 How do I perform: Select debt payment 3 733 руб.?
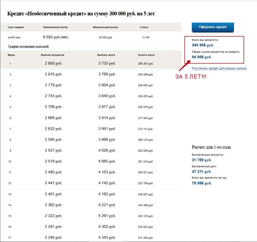tap(107, 64)
